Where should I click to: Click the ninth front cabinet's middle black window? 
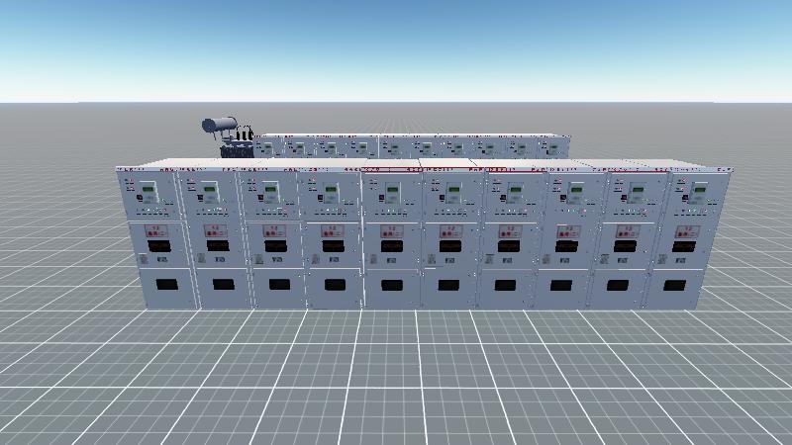(625, 244)
